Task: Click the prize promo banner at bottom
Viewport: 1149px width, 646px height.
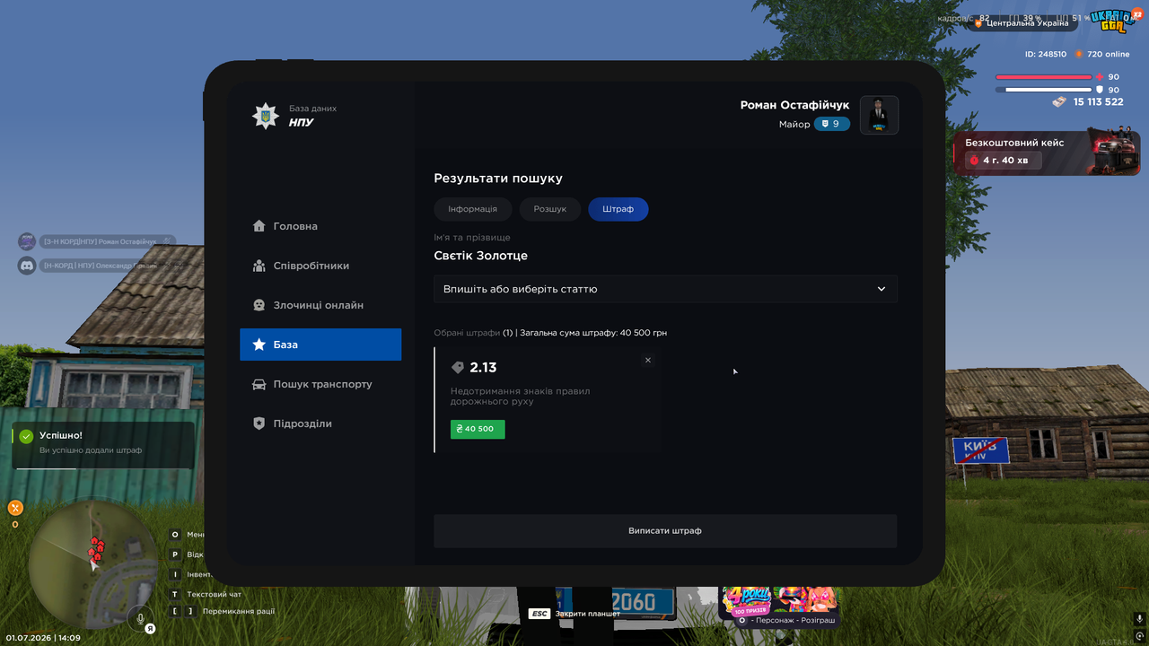Action: point(779,600)
